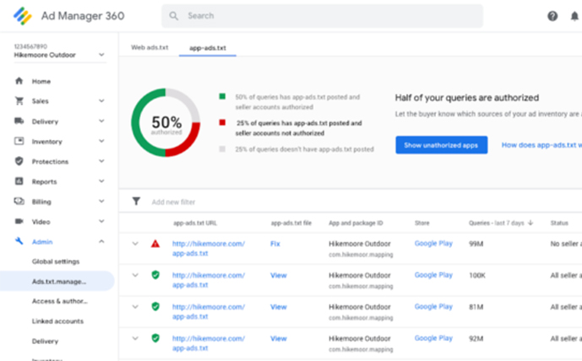Click the Store column header
The width and height of the screenshot is (582, 361).
pos(422,223)
